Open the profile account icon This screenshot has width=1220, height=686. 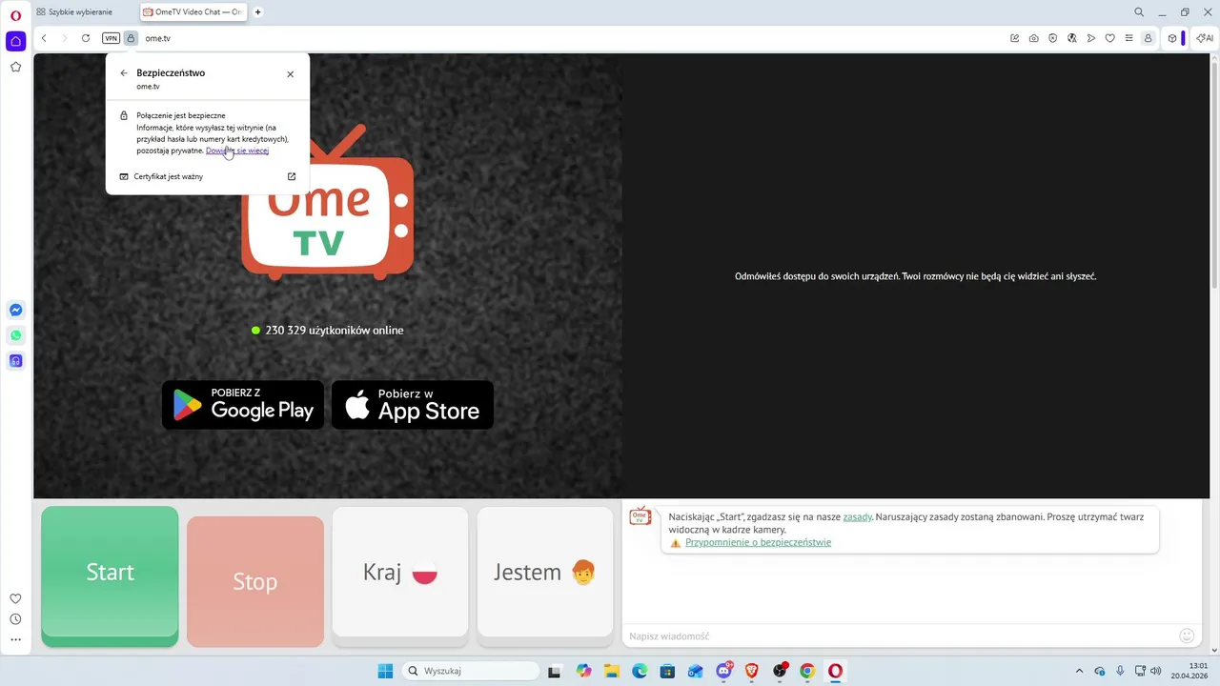(1148, 38)
